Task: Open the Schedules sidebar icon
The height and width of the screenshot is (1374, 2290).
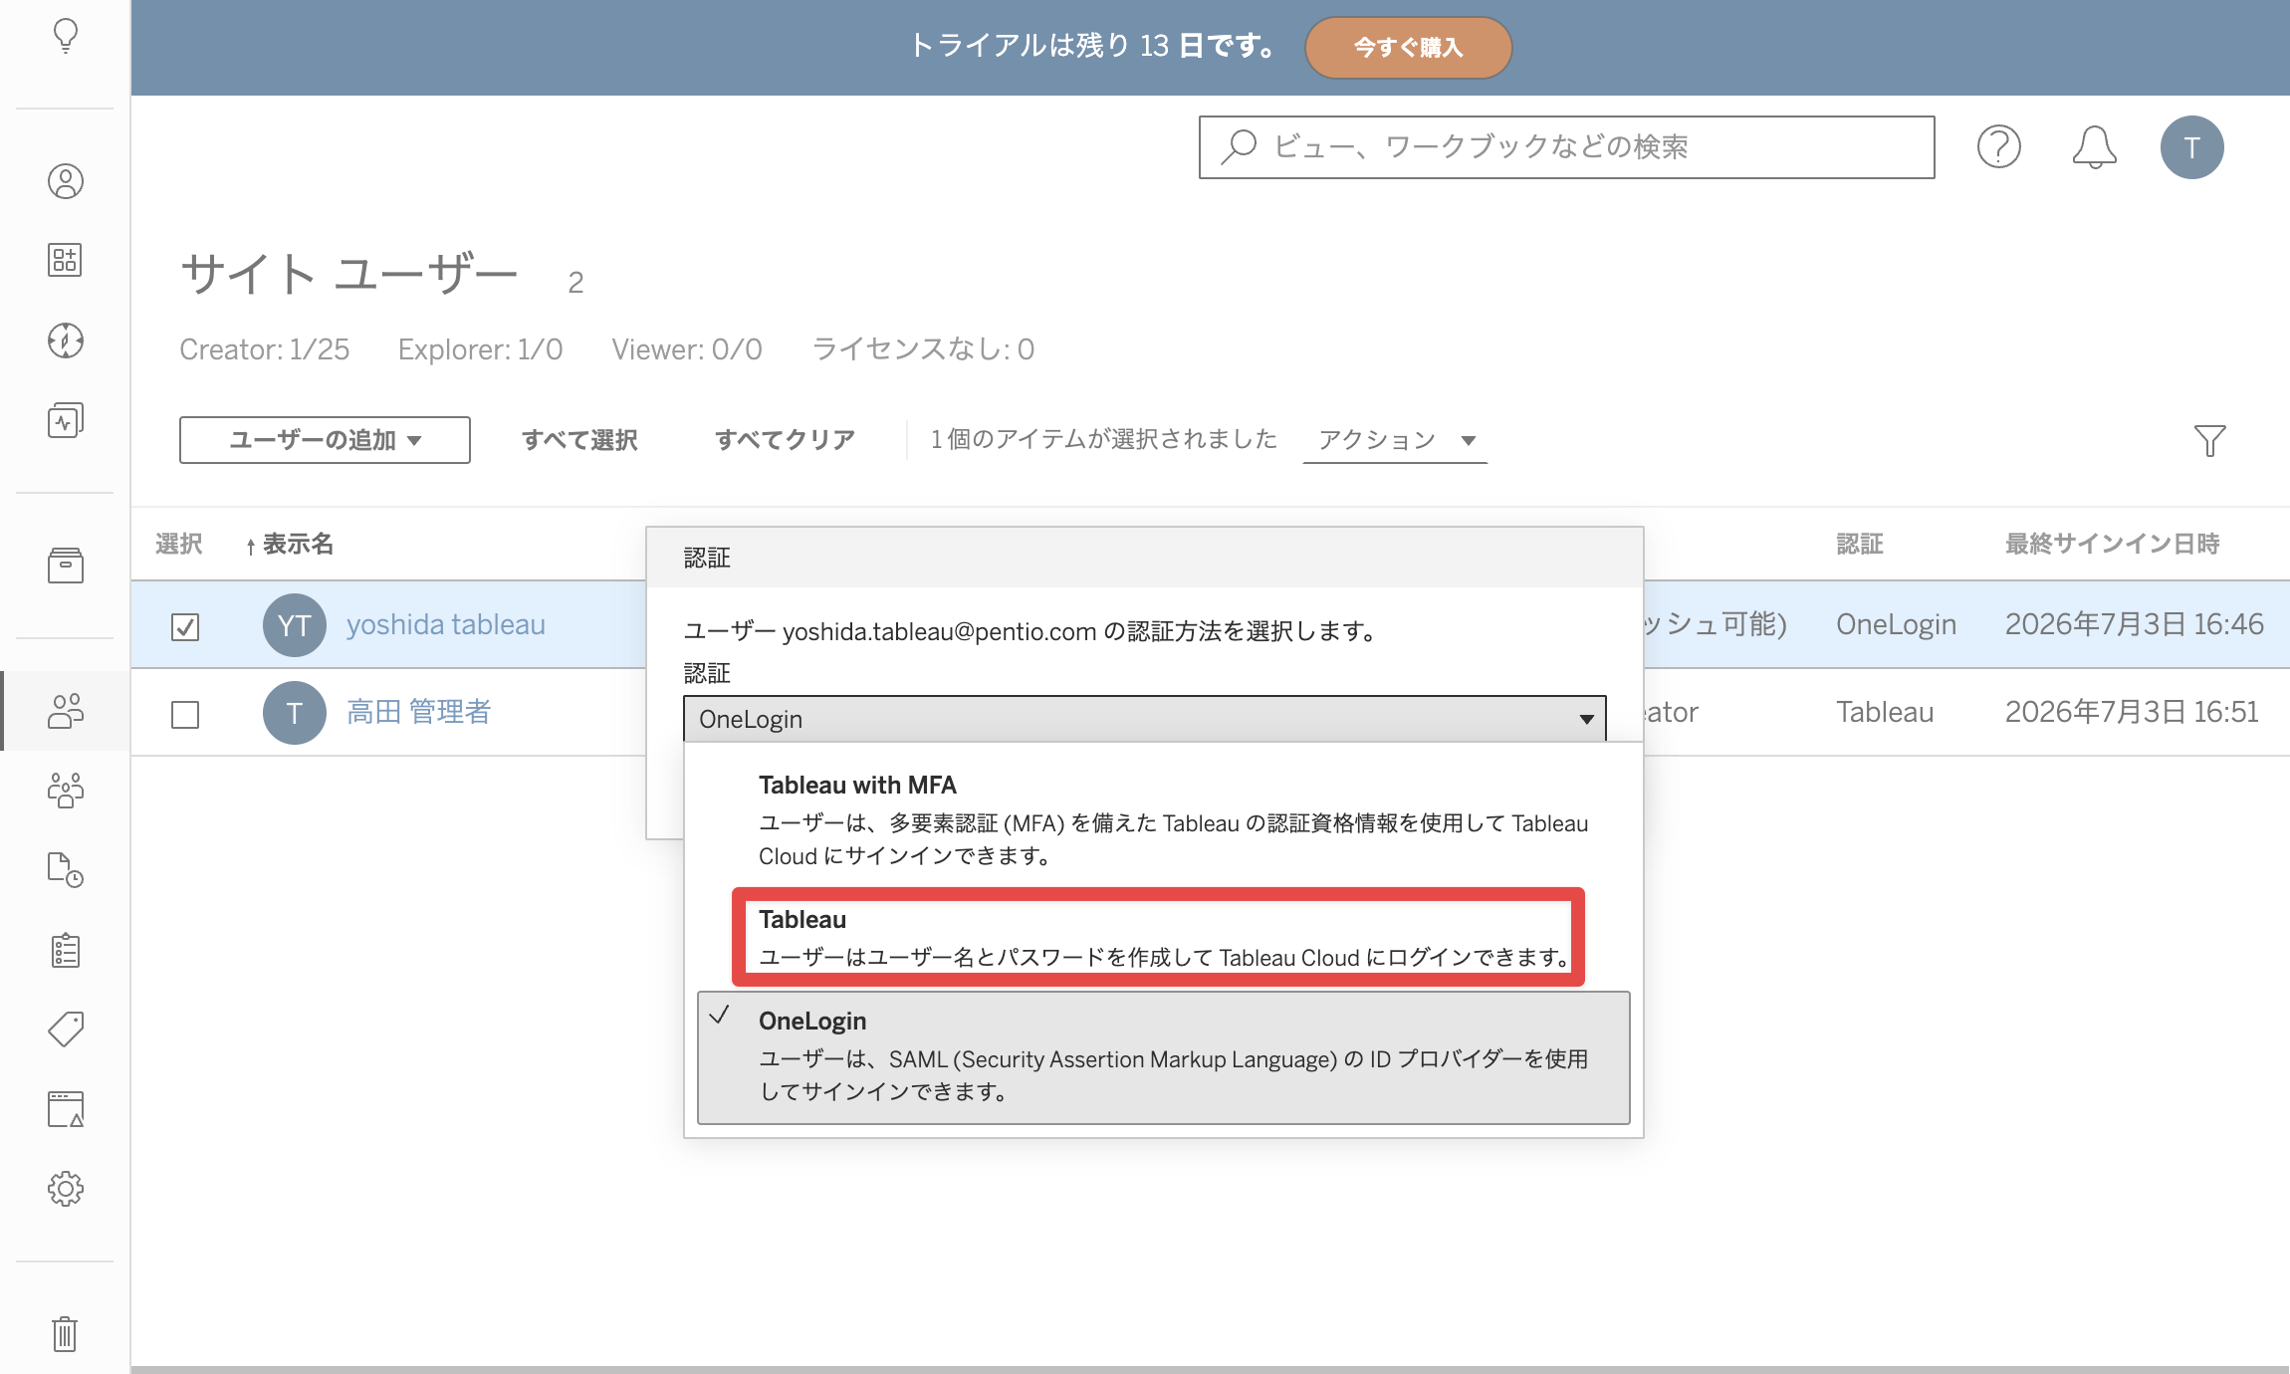Action: [x=66, y=870]
